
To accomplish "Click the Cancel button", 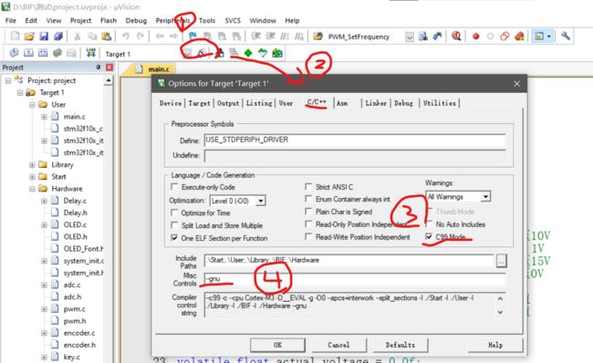I will pyautogui.click(x=338, y=345).
